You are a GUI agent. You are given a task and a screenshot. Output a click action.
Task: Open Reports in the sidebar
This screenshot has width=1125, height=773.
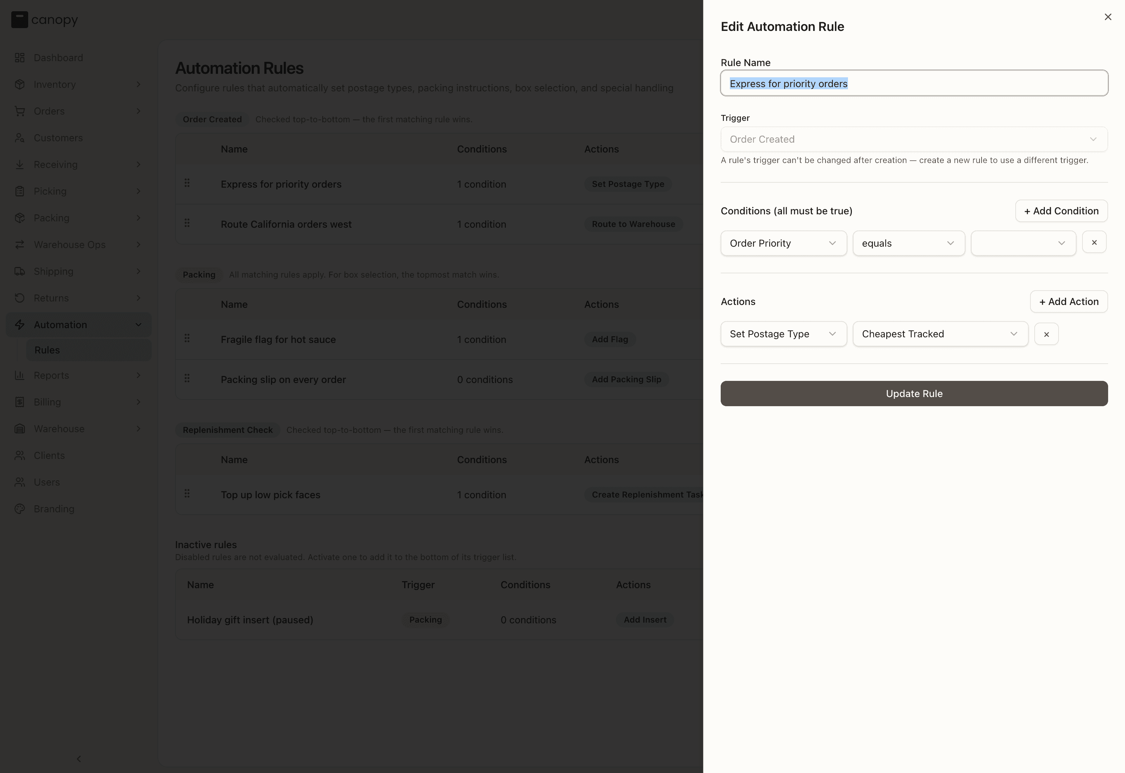tap(78, 375)
